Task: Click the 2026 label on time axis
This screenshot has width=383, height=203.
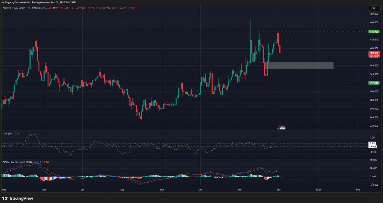Action: pos(318,190)
